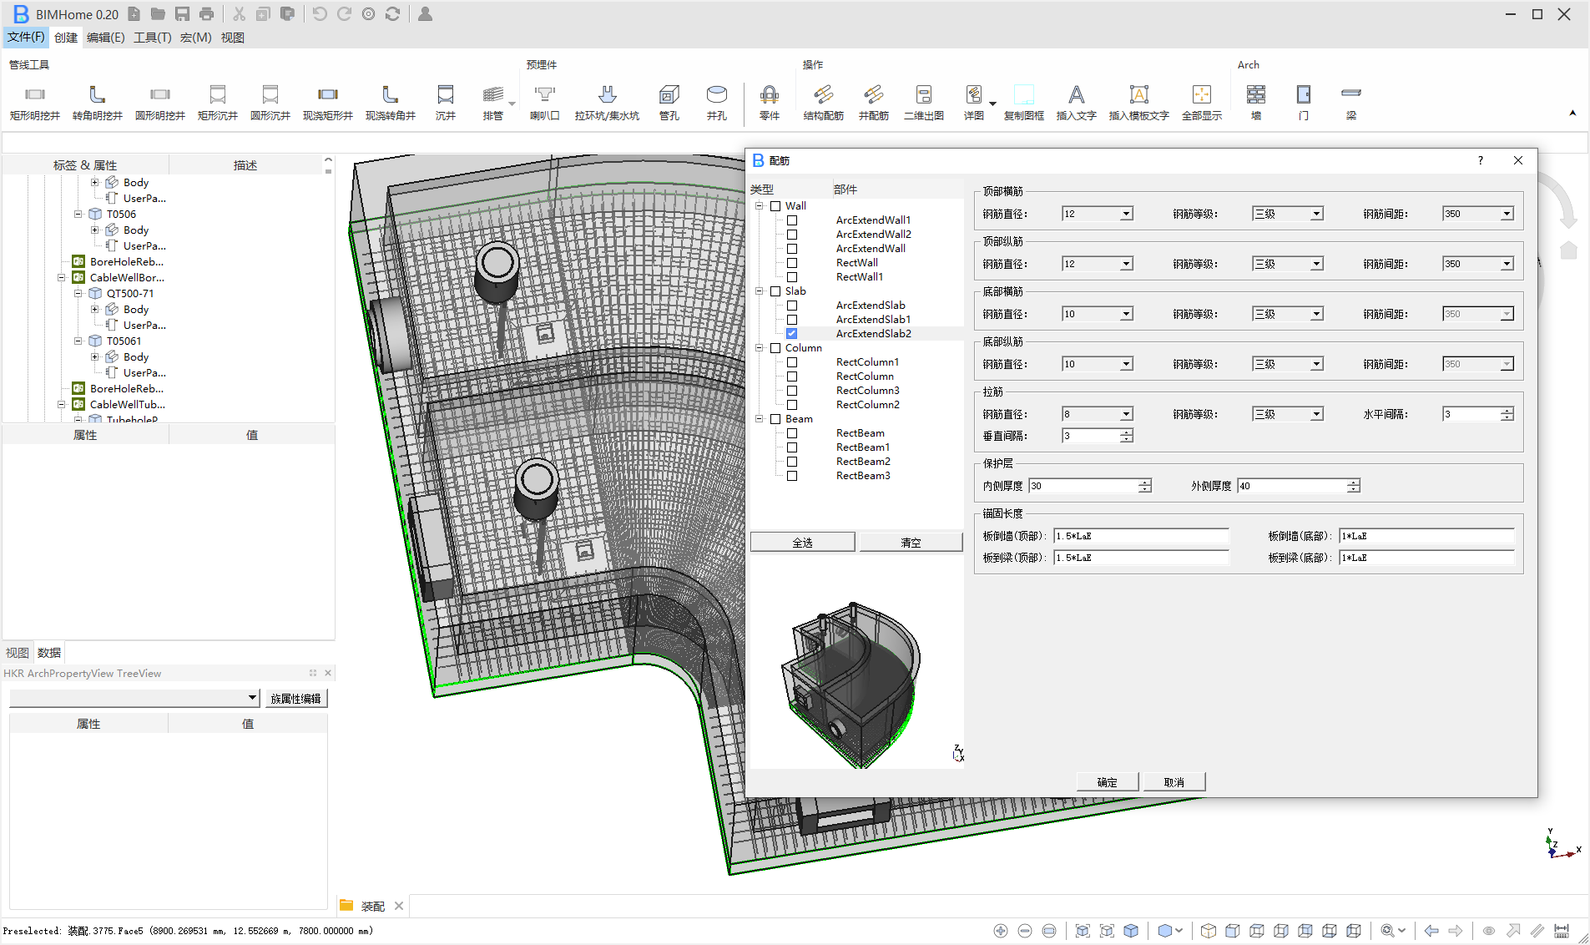Click the 排管 tool icon
Image resolution: width=1590 pixels, height=945 pixels.
click(x=493, y=94)
